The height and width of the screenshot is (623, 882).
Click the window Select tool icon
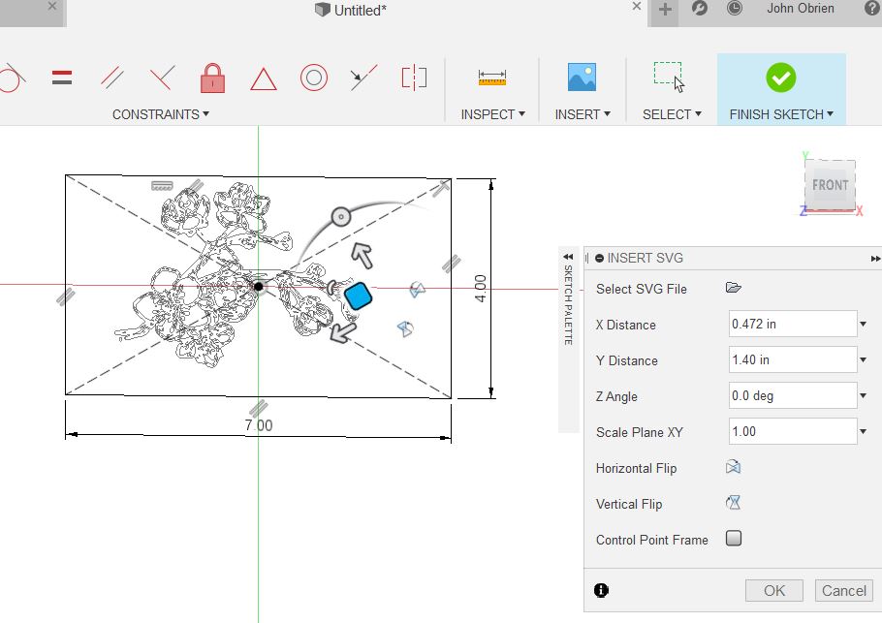669,78
